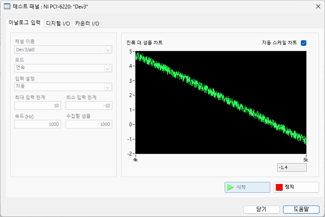The width and height of the screenshot is (325, 217).
Task: Click the red stop square icon
Action: click(x=279, y=187)
